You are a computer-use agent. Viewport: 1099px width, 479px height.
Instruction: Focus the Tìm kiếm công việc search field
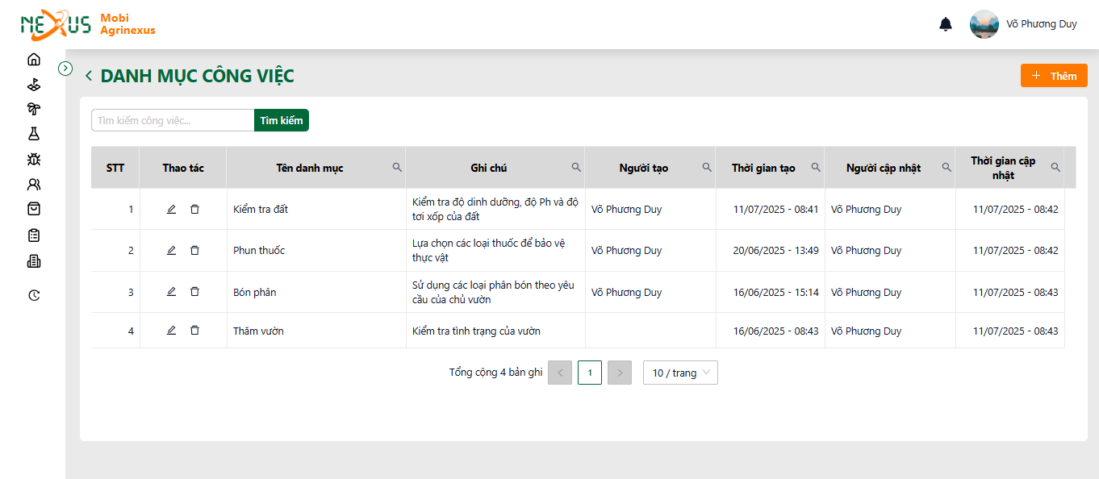173,120
